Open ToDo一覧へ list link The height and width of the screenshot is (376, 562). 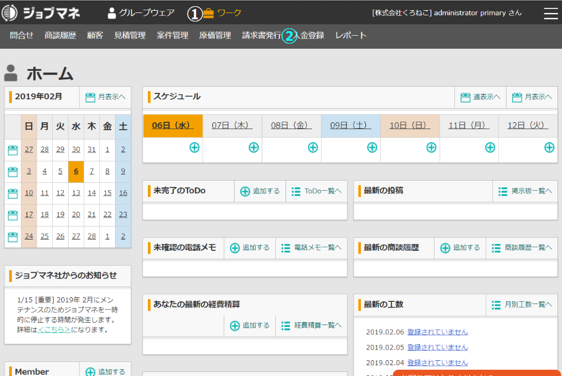tap(317, 191)
